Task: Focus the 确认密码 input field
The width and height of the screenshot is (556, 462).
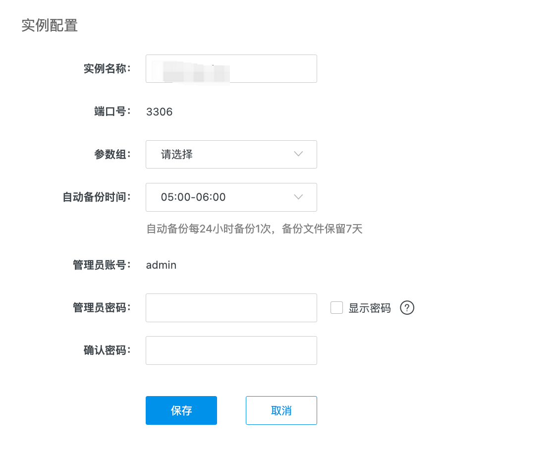Action: pyautogui.click(x=231, y=350)
